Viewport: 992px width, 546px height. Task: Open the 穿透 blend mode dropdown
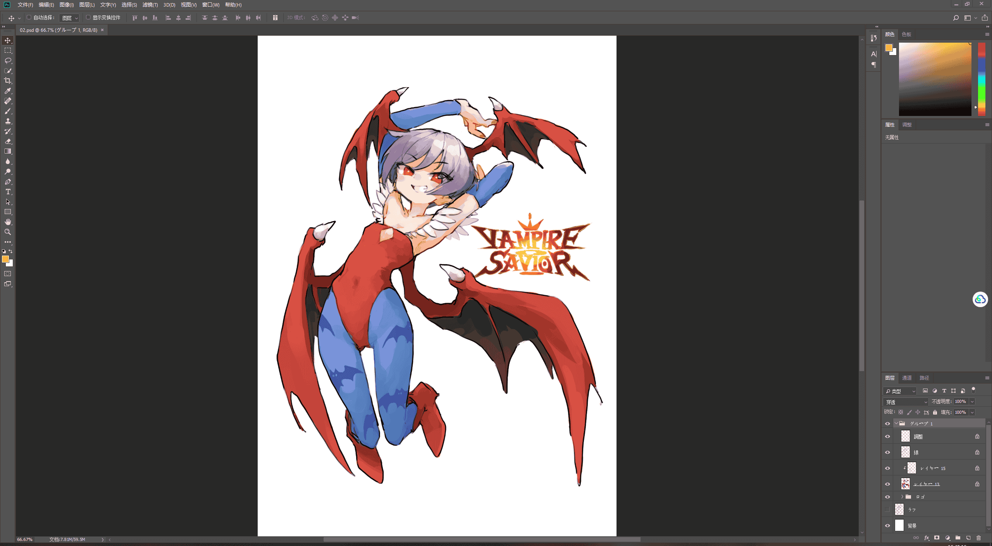906,402
